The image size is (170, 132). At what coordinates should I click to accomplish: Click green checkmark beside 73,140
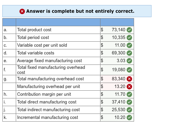click(x=129, y=30)
